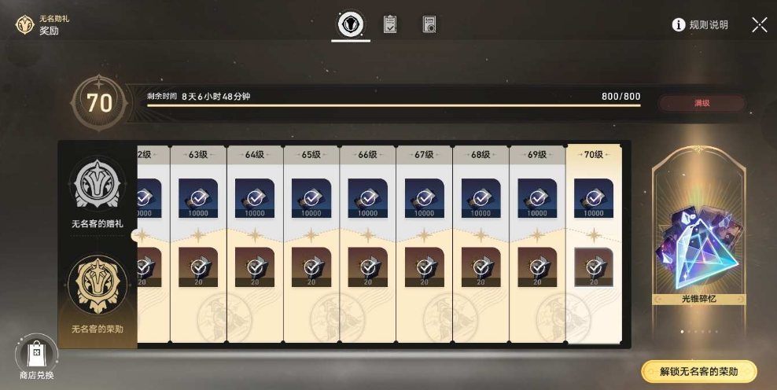777x390 pixels.
Task: Click the level 67 premium reward item
Action: click(424, 267)
